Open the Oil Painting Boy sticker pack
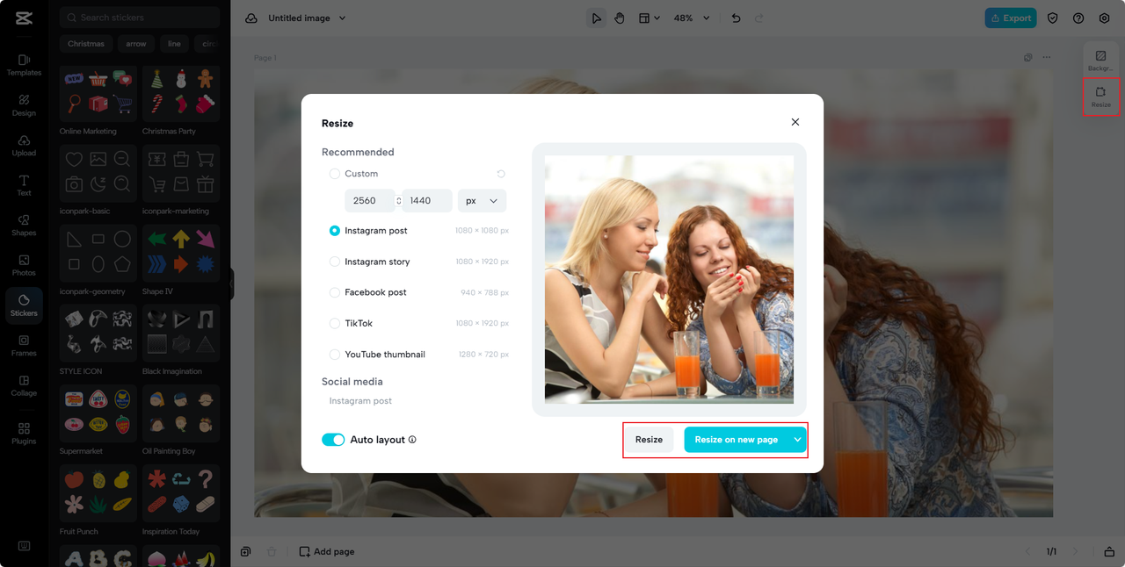This screenshot has height=567, width=1125. (180, 413)
